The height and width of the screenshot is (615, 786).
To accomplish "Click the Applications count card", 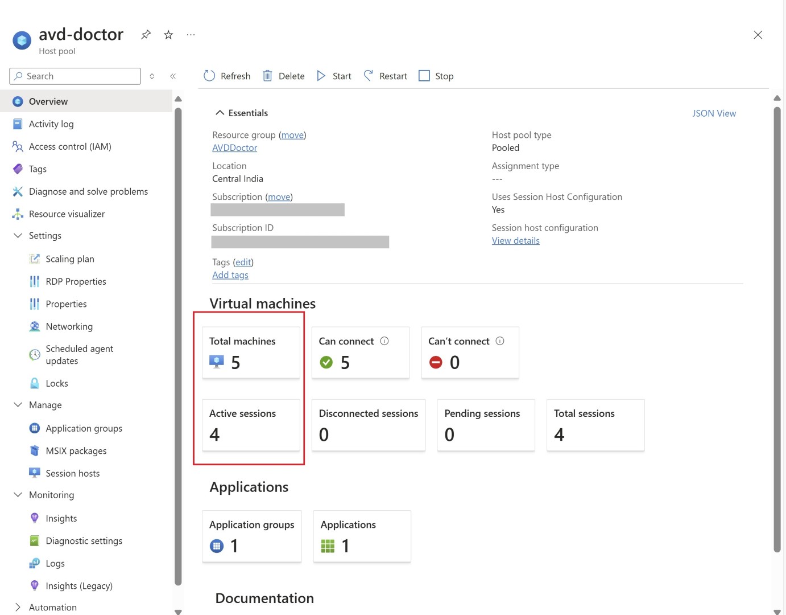I will tap(362, 536).
